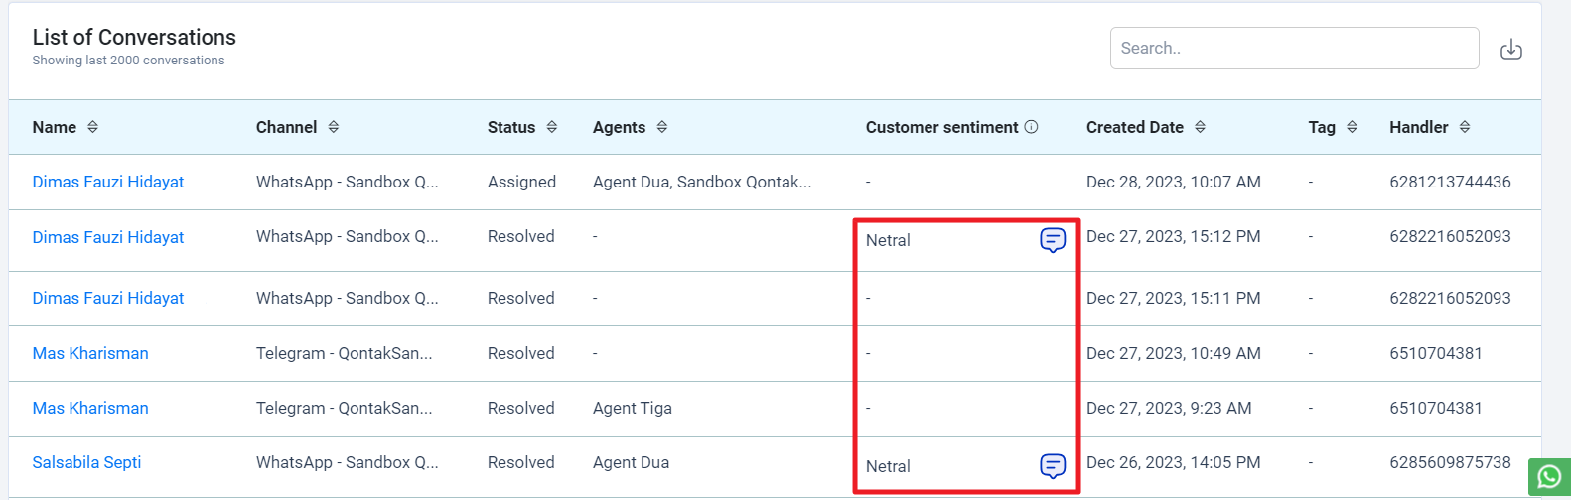This screenshot has width=1571, height=500.
Task: Sort by Tag column arrows
Action: click(1352, 127)
